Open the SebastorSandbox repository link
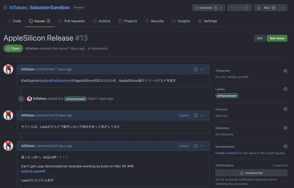 (50, 7)
